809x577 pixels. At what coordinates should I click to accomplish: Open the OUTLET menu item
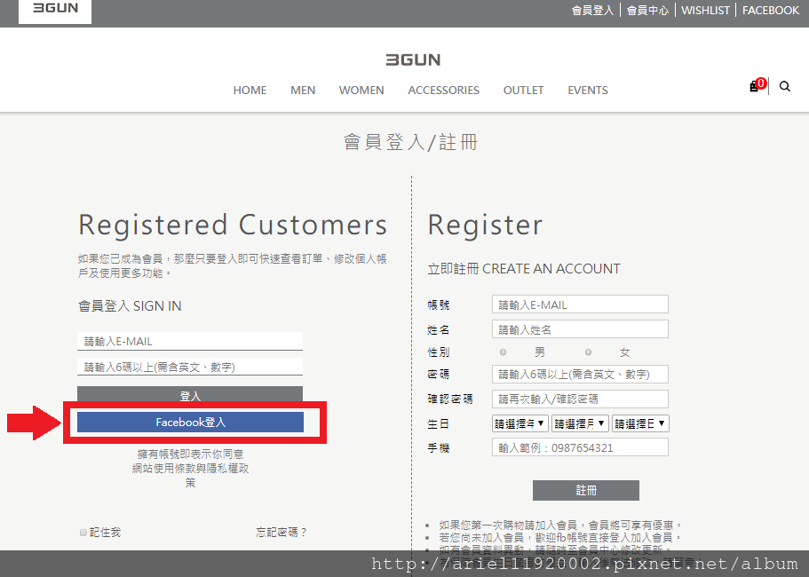[523, 91]
